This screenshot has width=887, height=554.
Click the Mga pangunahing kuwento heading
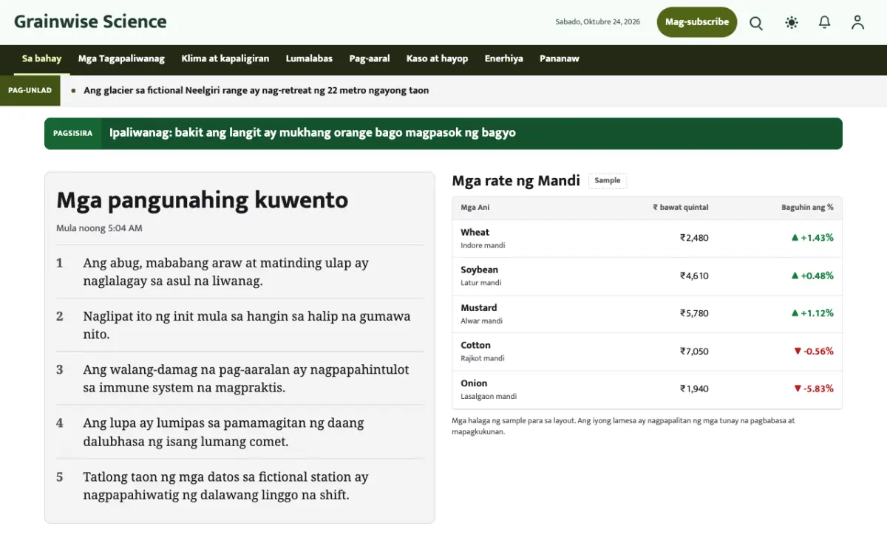[x=202, y=200]
